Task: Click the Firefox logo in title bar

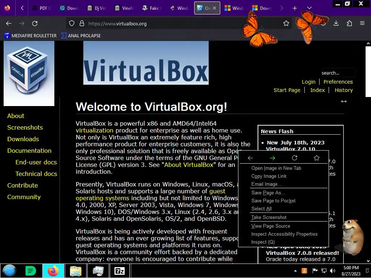Action: (7, 8)
